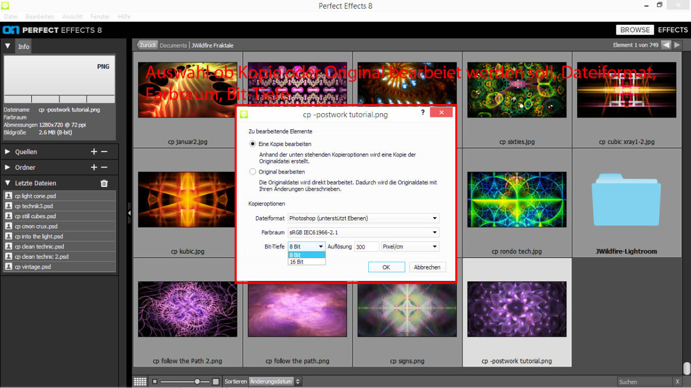Expand the Quellen section

(x=8, y=152)
